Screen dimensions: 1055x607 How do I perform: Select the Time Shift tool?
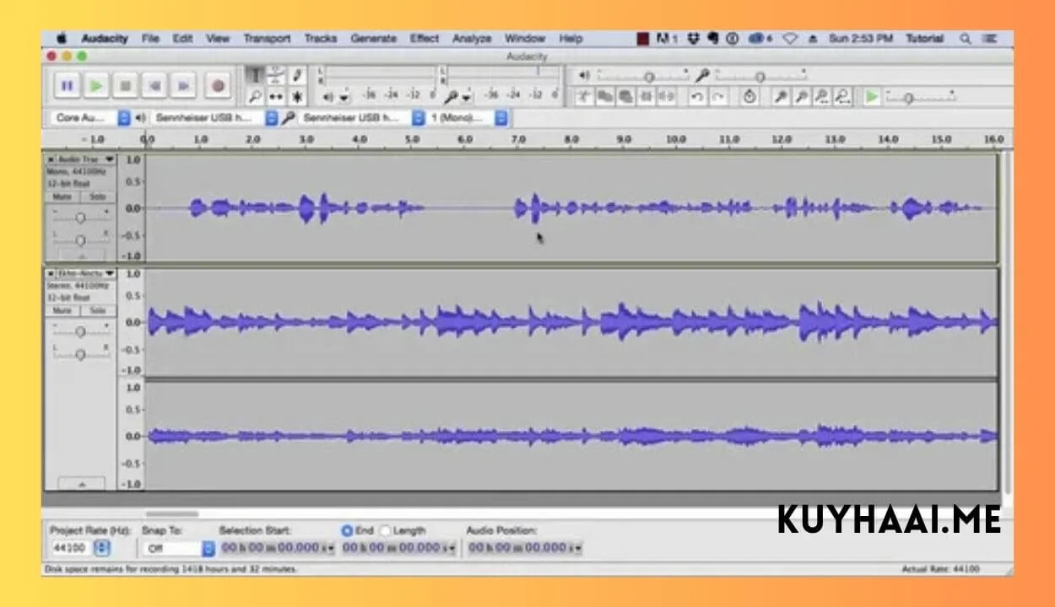[275, 96]
